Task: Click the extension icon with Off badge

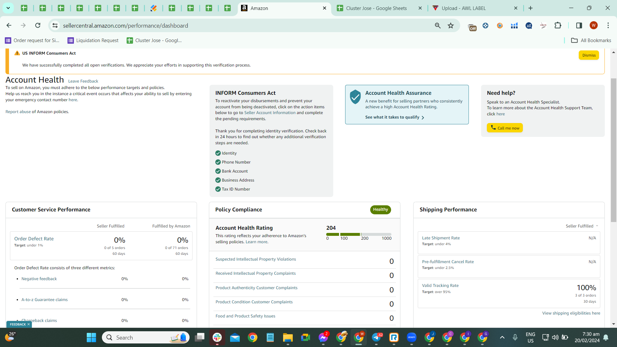Action: 472,27
